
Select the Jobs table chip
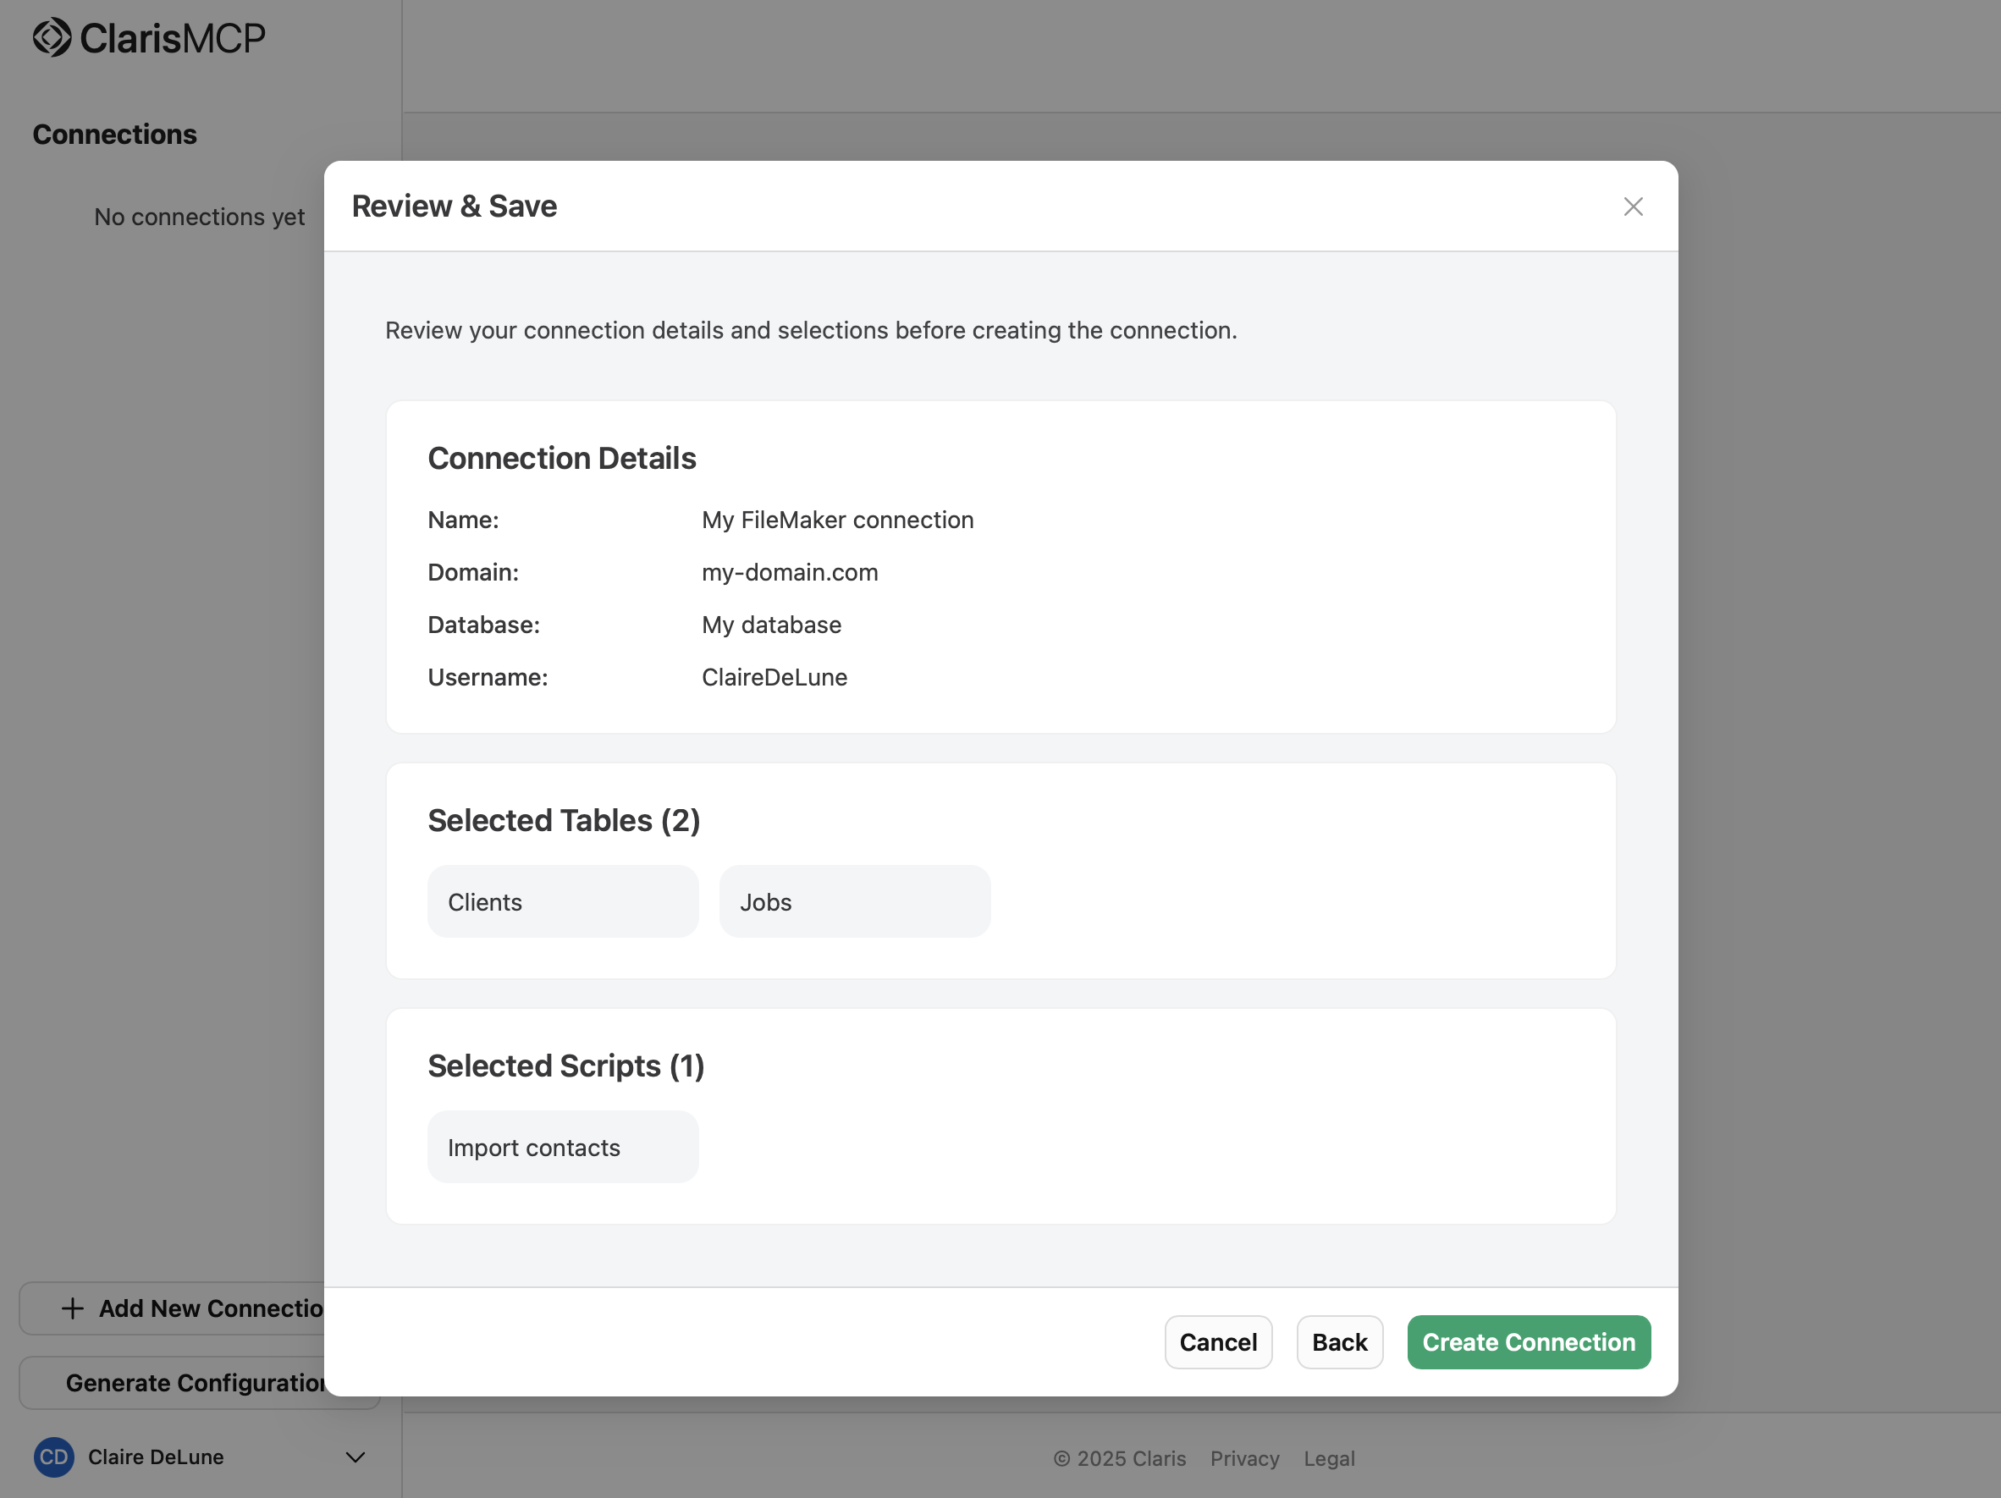coord(854,901)
